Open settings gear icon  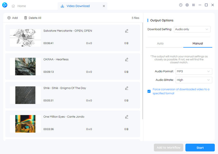point(187,5)
